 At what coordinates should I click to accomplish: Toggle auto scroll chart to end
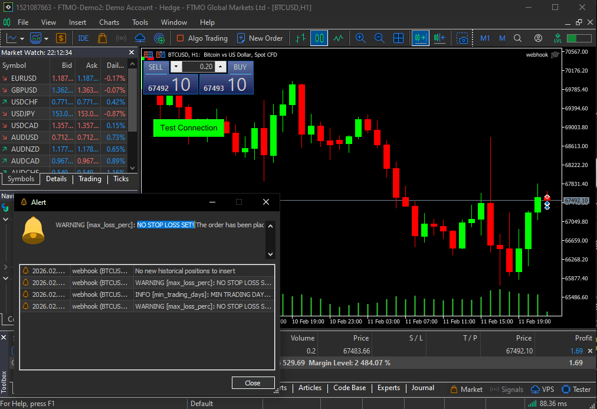click(421, 38)
